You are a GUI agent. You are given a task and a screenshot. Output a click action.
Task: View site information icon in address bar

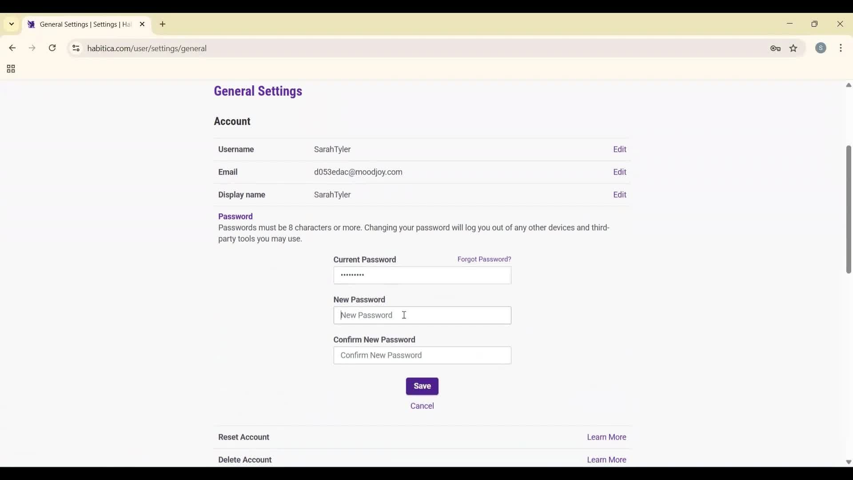(x=76, y=48)
